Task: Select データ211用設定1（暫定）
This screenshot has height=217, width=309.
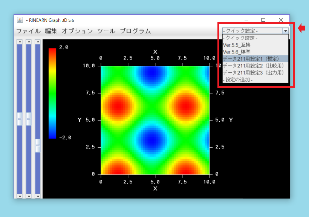Action: point(255,59)
